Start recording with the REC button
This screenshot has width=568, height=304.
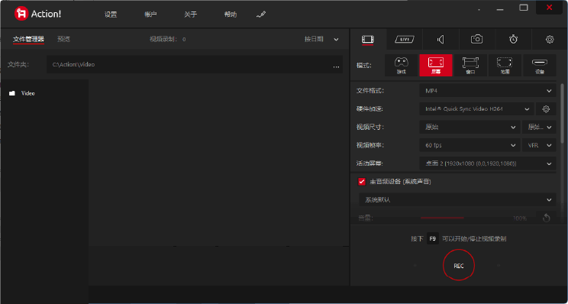[459, 266]
